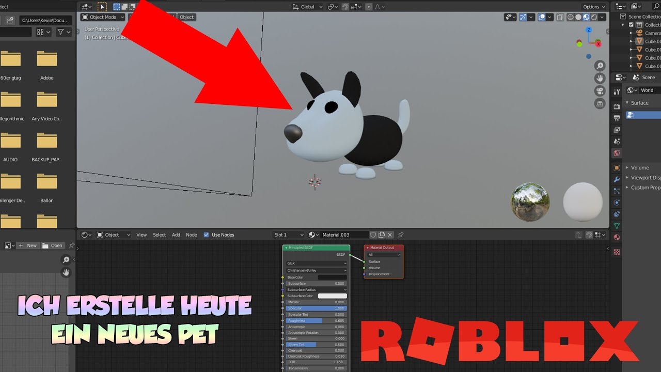
Task: Toggle show overlays button
Action: (x=542, y=17)
